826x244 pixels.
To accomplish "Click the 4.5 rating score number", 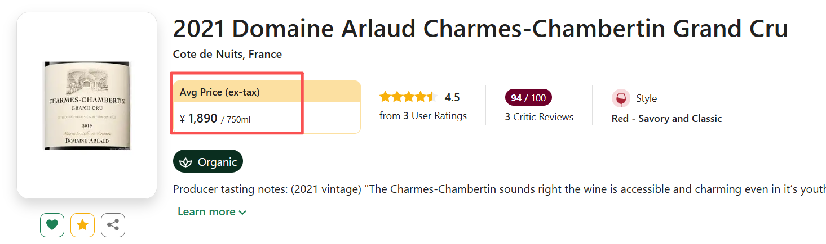I will click(452, 97).
